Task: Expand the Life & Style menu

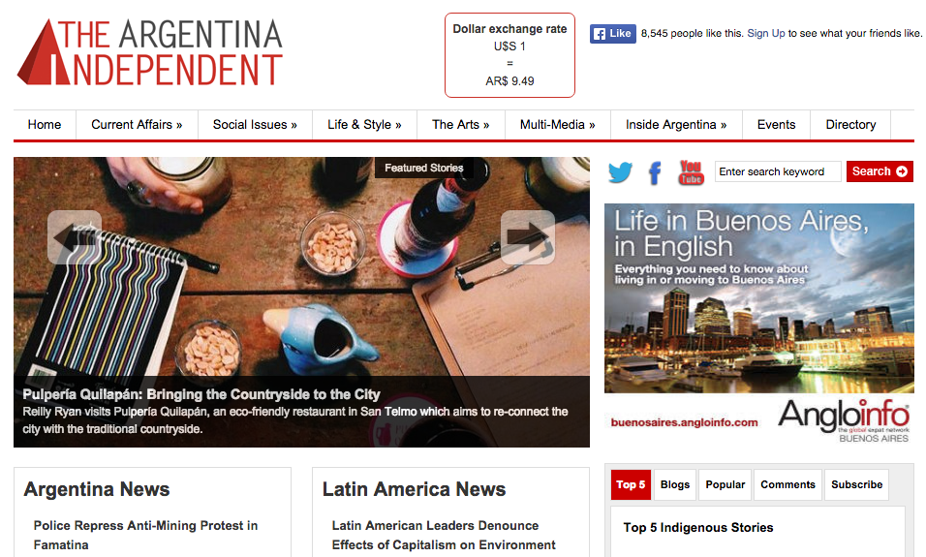Action: (364, 125)
